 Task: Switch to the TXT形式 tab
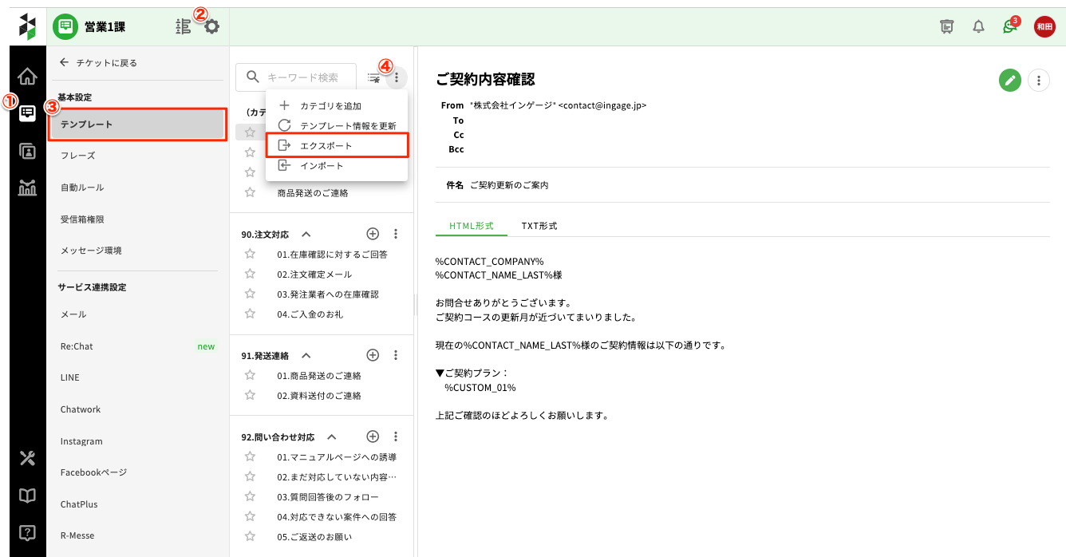tap(539, 226)
